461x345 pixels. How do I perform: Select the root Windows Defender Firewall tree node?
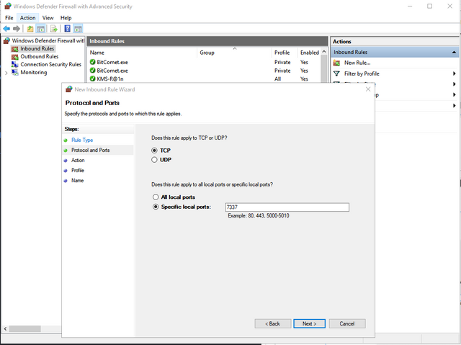(x=48, y=40)
